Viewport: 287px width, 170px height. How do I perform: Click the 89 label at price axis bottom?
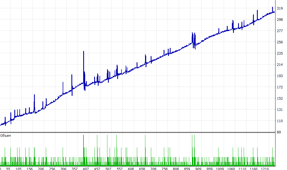[x=279, y=132]
